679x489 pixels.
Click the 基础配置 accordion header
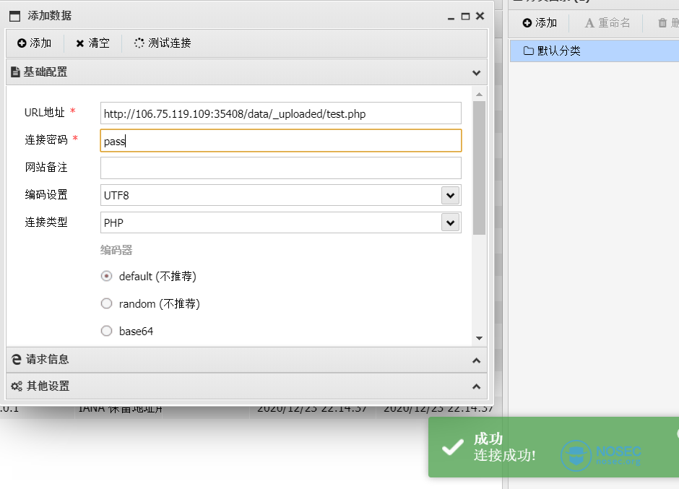click(x=246, y=72)
